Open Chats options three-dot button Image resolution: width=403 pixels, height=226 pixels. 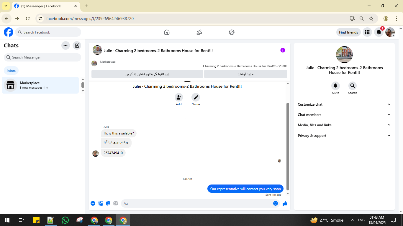tap(65, 46)
